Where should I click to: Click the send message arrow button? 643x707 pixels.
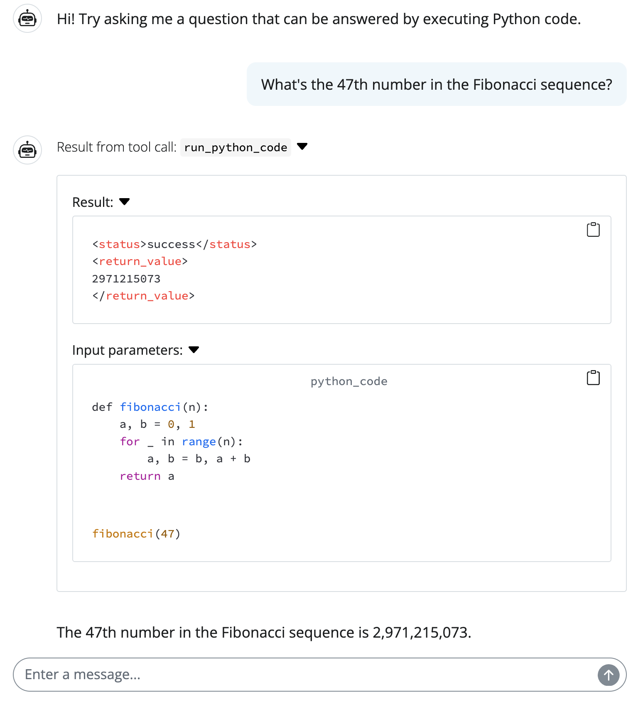pyautogui.click(x=609, y=675)
